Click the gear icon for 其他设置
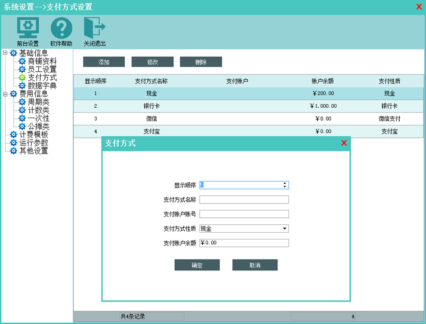The height and width of the screenshot is (324, 426). (x=13, y=151)
